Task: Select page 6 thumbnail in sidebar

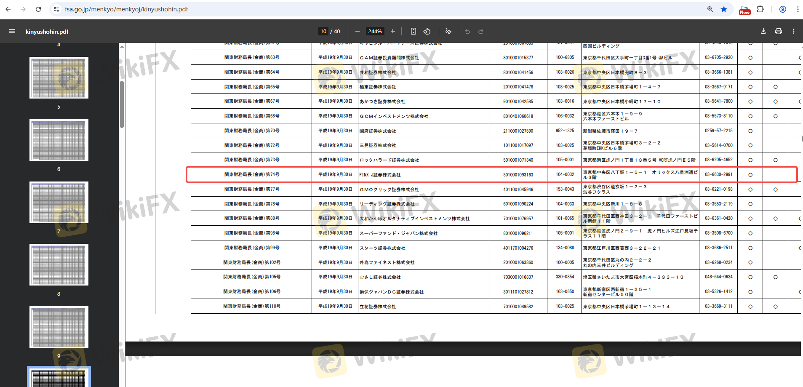Action: [59, 140]
